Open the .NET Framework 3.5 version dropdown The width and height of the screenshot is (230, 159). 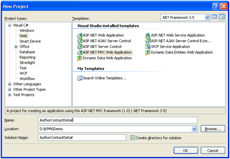(x=207, y=17)
